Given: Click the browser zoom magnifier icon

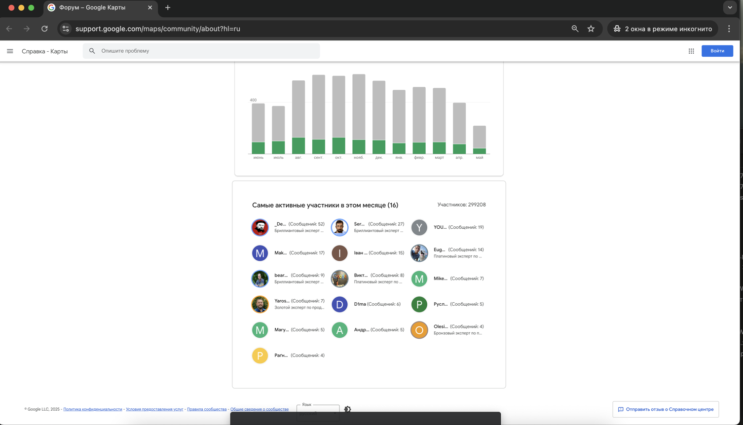Looking at the screenshot, I should click(575, 29).
